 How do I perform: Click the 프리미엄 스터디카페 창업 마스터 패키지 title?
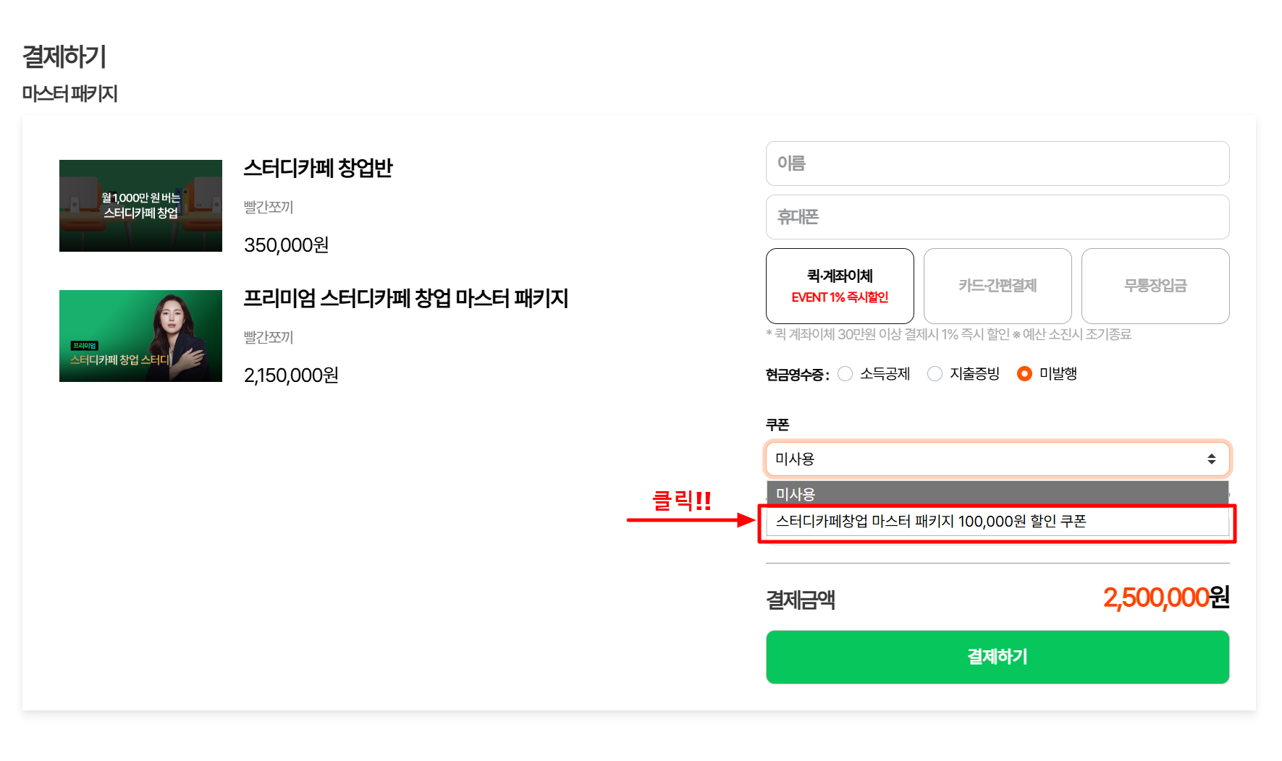click(x=406, y=298)
